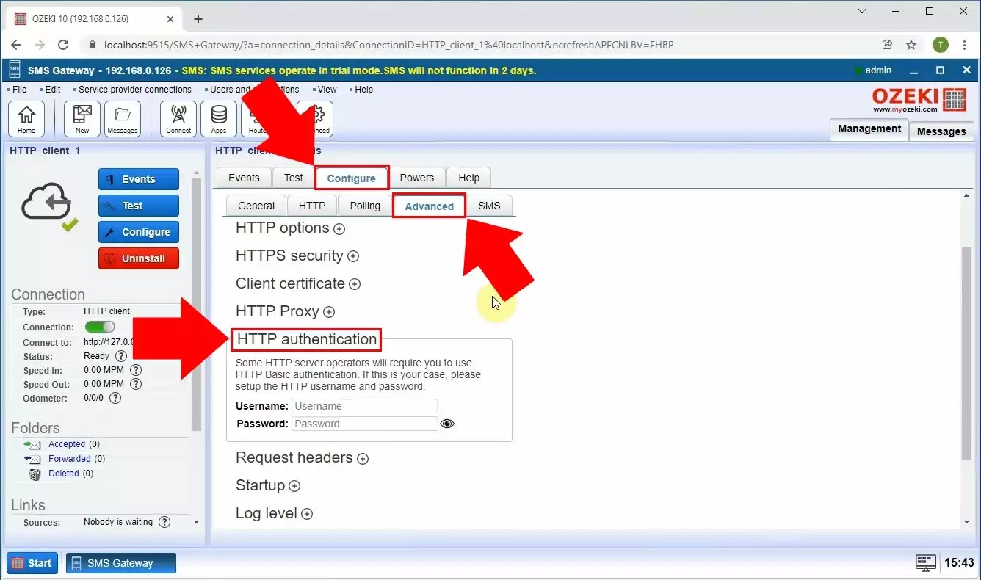Click the Deleted folder trash icon
The width and height of the screenshot is (981, 580).
pyautogui.click(x=35, y=474)
